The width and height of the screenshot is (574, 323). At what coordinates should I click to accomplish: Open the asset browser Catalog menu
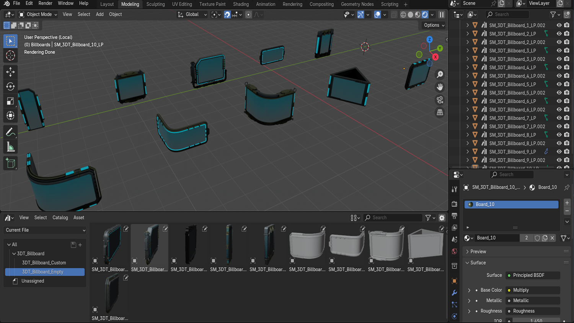[x=60, y=218]
